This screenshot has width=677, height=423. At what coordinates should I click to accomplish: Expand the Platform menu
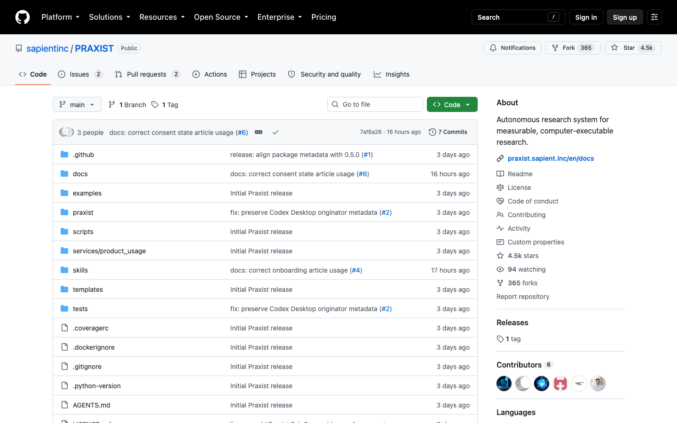pos(60,17)
